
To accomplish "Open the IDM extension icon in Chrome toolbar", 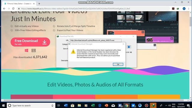I will (x=178, y=9).
